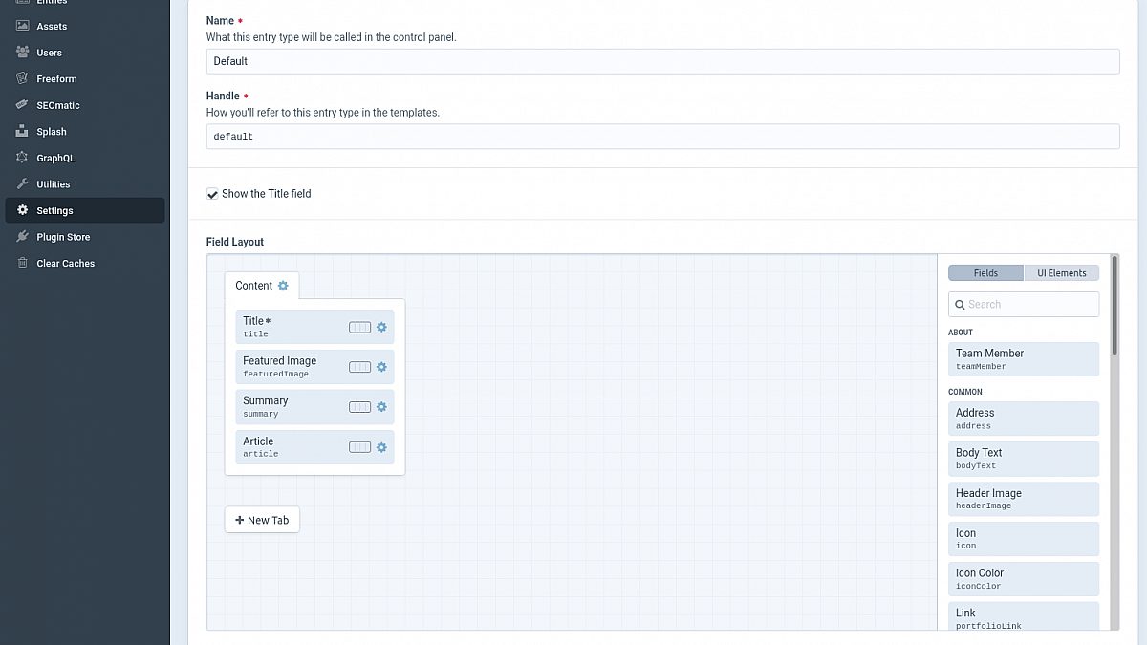The image size is (1147, 645).
Task: Click the Freeform sidebar icon
Action: 22,78
